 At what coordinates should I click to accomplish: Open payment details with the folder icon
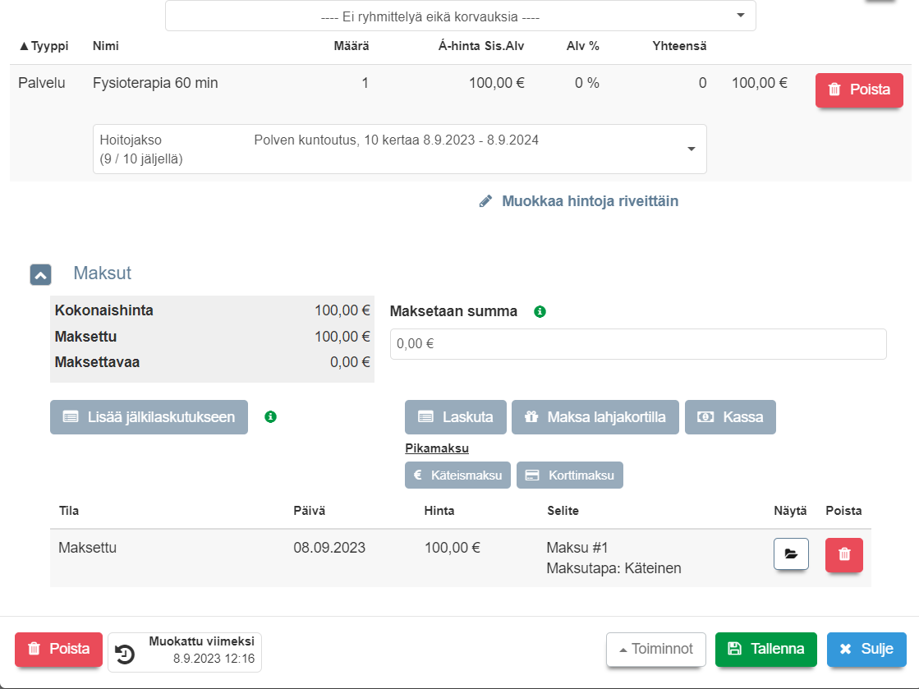tap(791, 554)
